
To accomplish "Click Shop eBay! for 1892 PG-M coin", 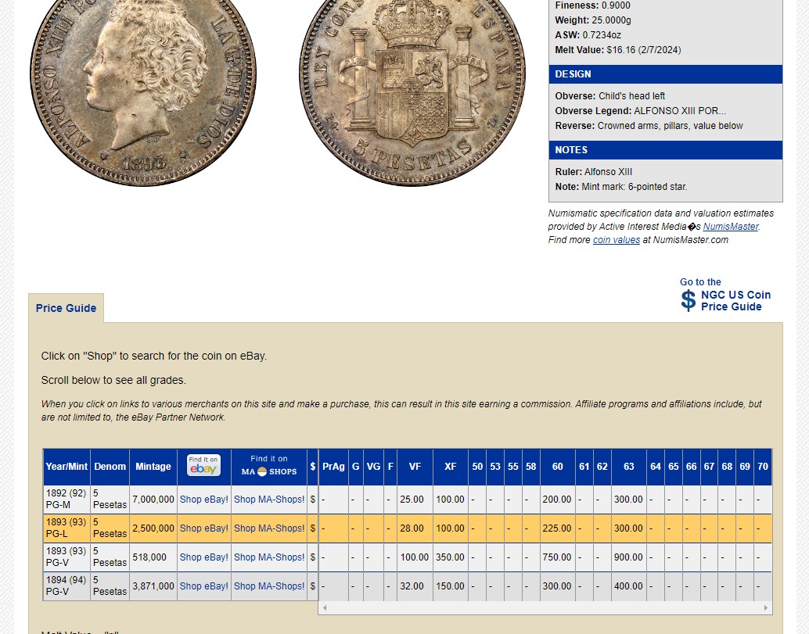I will (x=203, y=500).
